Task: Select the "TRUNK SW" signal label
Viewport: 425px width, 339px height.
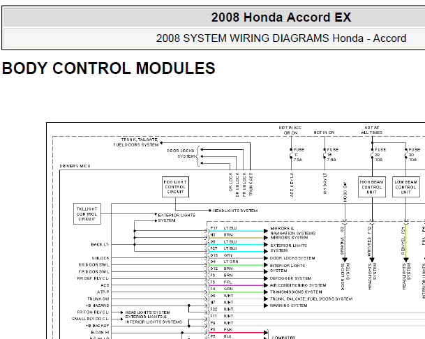Action: [x=98, y=299]
